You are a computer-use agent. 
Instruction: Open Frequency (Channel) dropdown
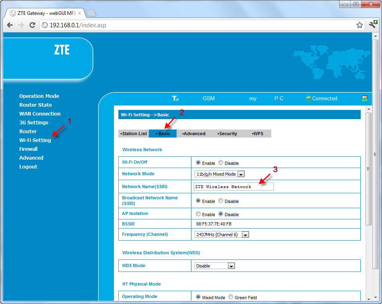(221, 234)
